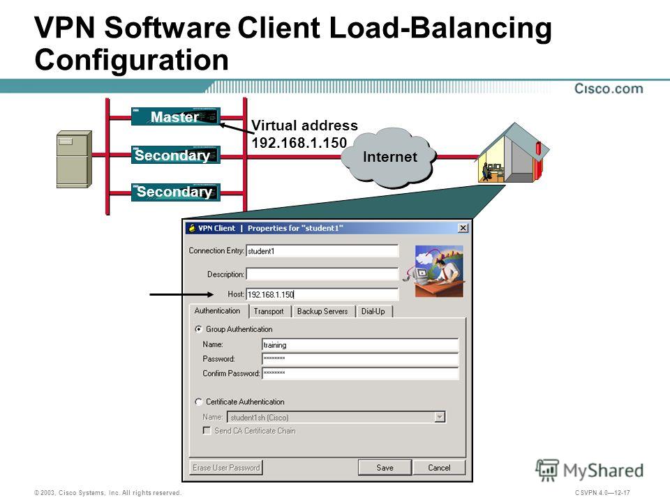Image resolution: width=670 pixels, height=502 pixels.
Task: Click the group Password field
Action: [x=360, y=359]
